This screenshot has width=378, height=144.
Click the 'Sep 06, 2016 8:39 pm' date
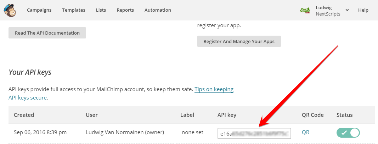(x=40, y=132)
